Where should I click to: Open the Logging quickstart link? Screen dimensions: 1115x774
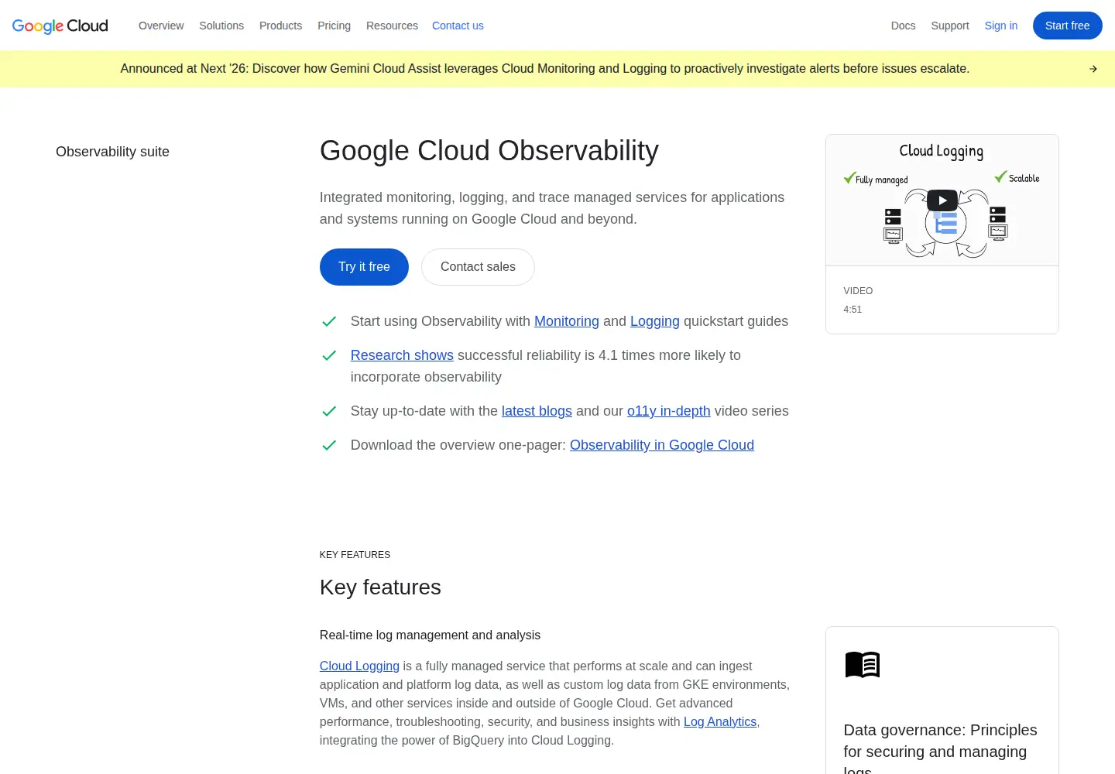[655, 321]
